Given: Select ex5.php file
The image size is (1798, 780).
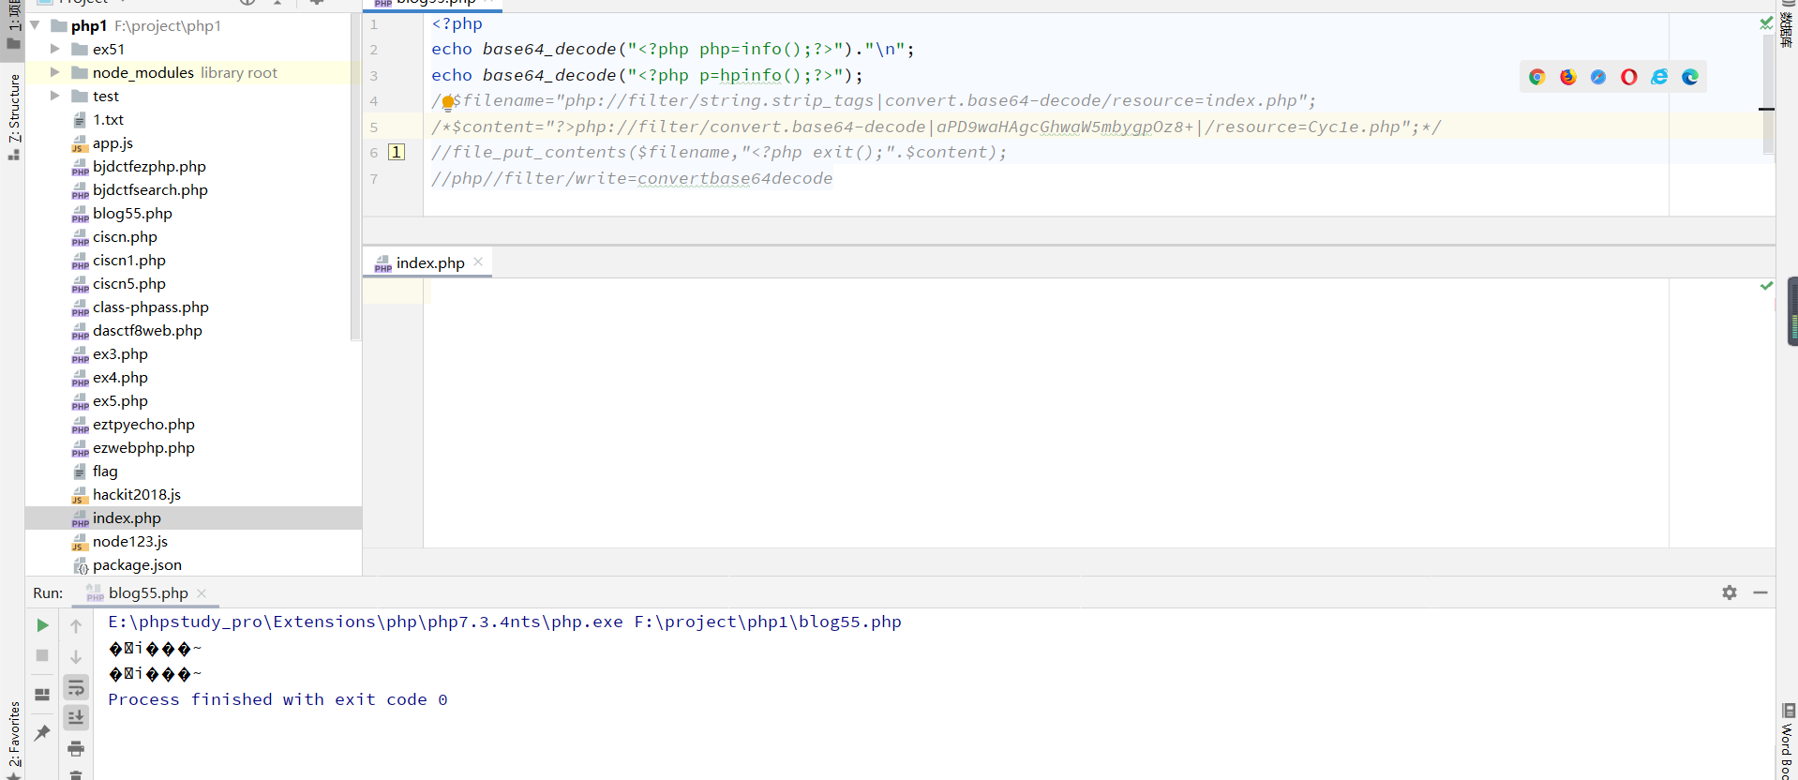Looking at the screenshot, I should coord(120,400).
